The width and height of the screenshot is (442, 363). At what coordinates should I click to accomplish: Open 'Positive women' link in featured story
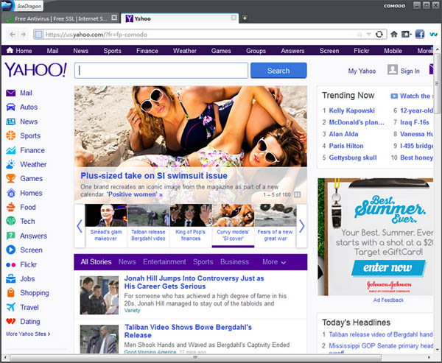tap(135, 194)
